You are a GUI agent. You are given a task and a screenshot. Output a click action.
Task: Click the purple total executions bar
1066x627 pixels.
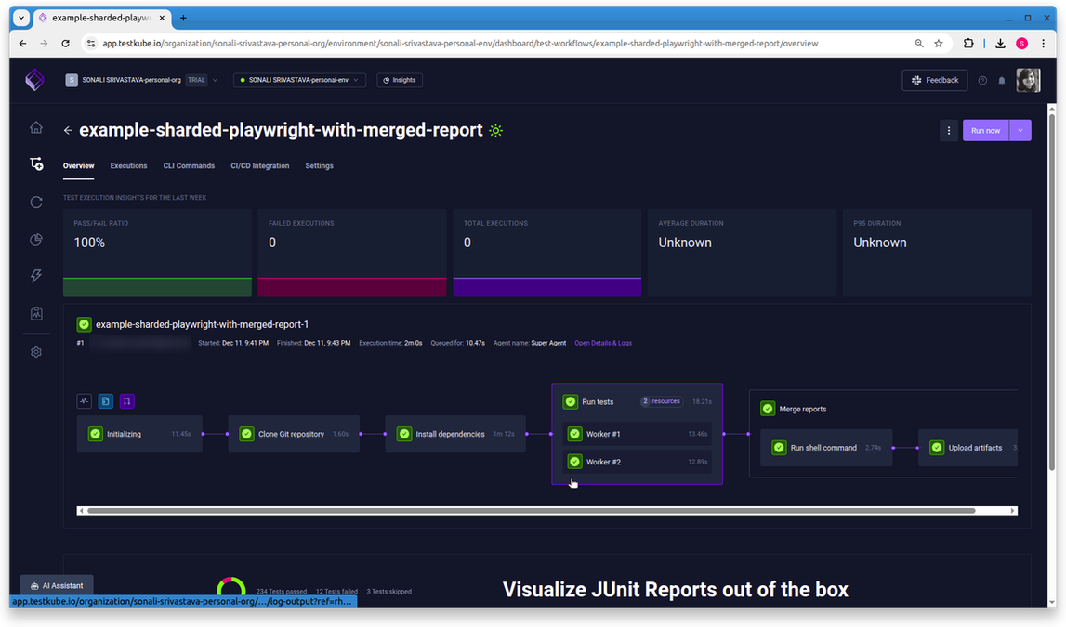pyautogui.click(x=547, y=287)
